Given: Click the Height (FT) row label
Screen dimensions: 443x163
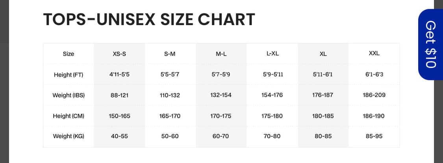Looking at the screenshot, I should click(69, 75).
